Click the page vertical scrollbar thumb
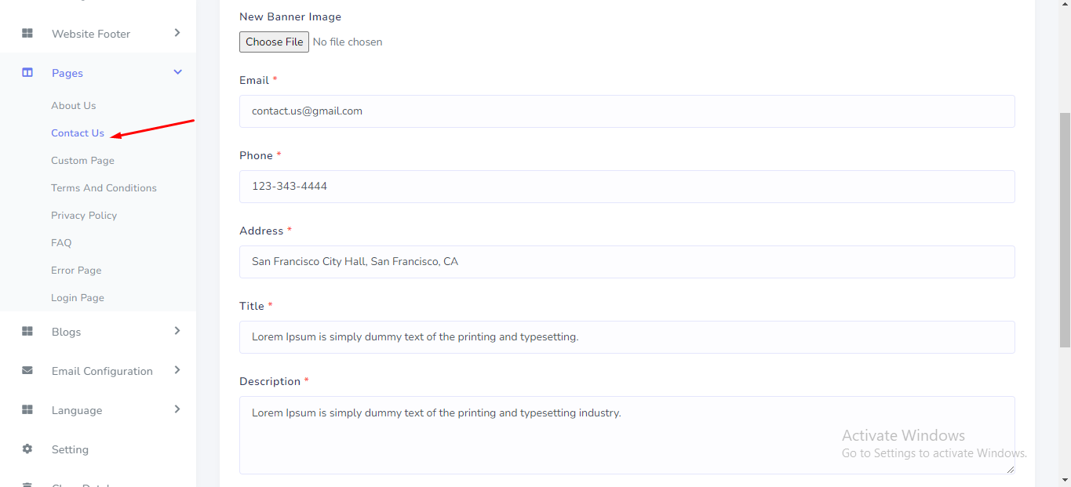This screenshot has height=487, width=1071. (x=1065, y=227)
